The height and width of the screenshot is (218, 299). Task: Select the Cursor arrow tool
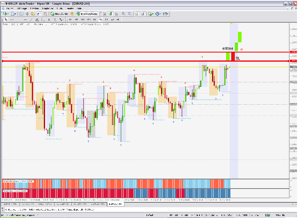(x=6, y=19)
